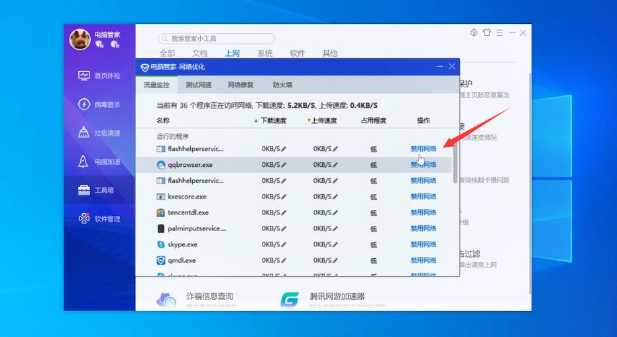Select the qmdl.exe row name
Screen dimensions: 617x337
(x=182, y=260)
